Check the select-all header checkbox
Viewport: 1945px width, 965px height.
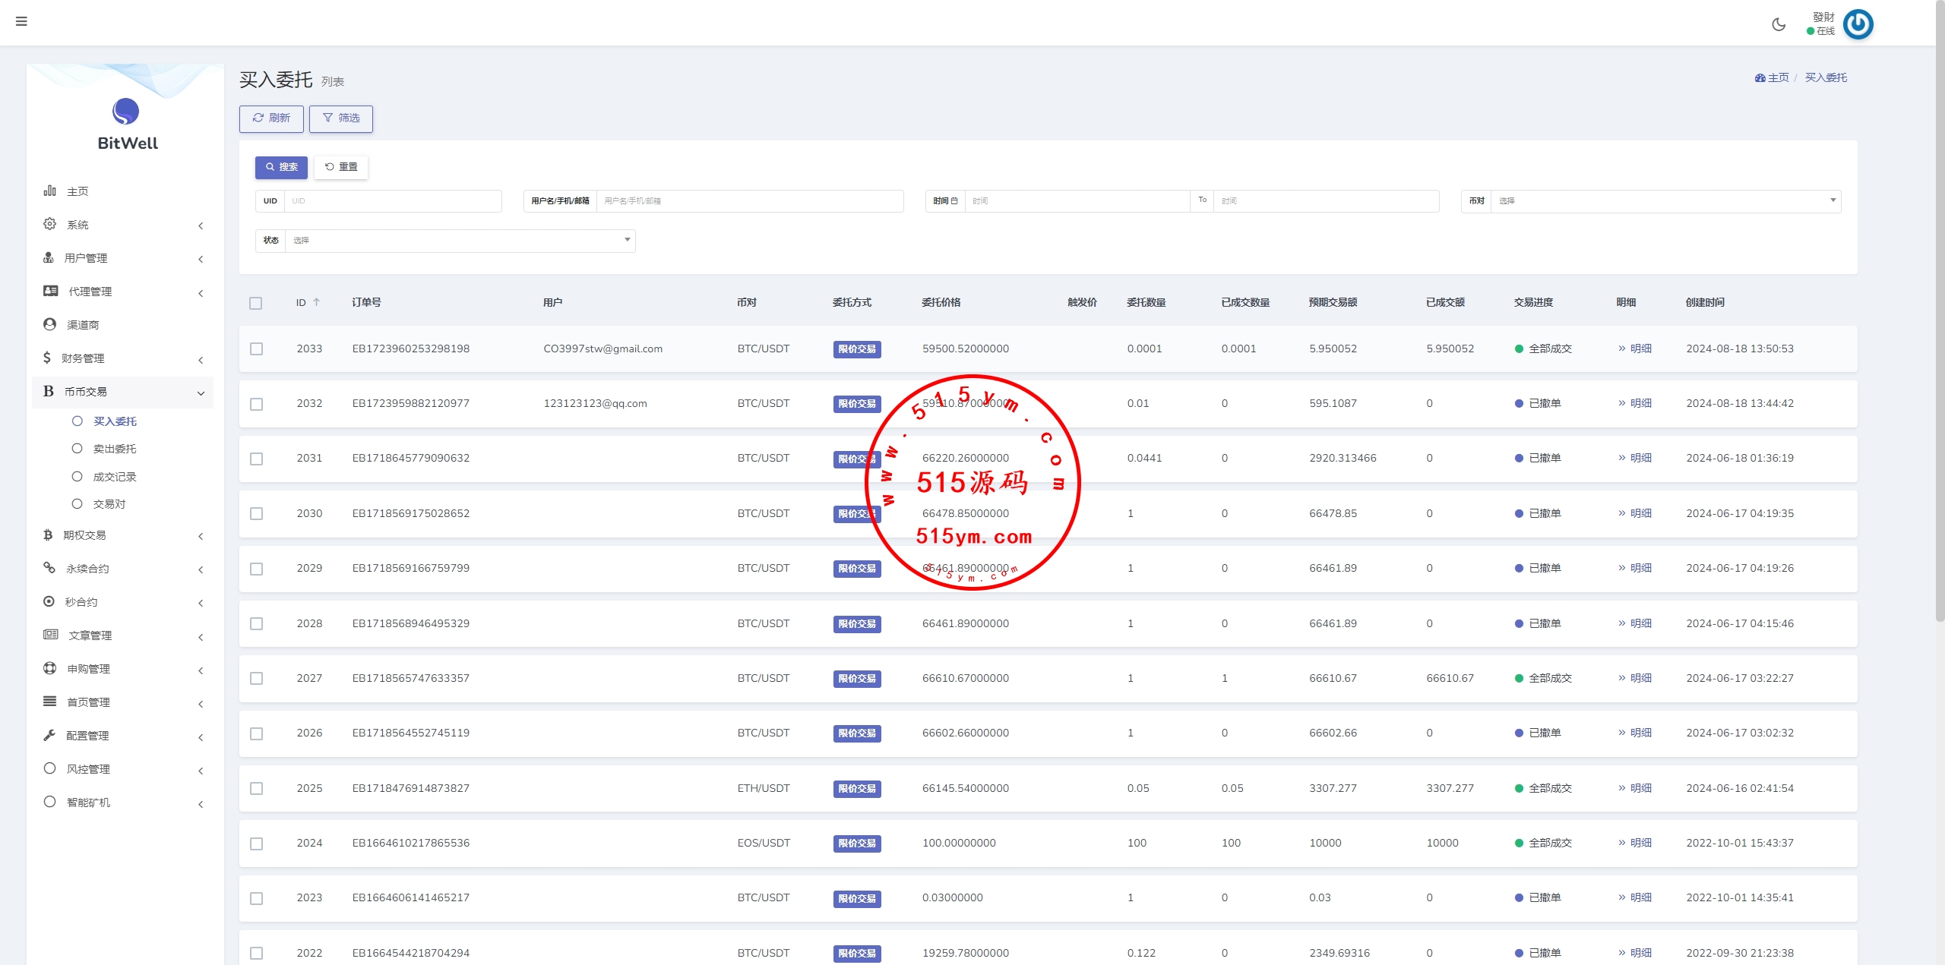pos(256,303)
